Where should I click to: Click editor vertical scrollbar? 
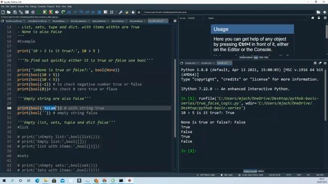pos(175,98)
